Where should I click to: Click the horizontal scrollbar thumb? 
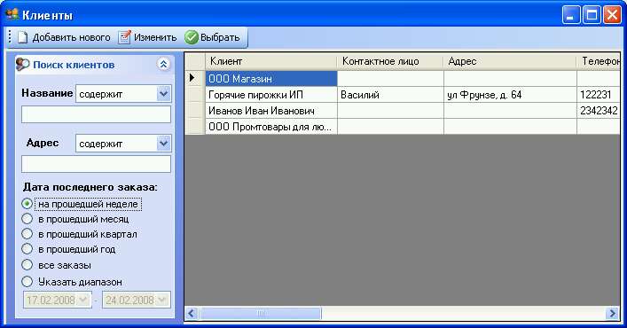[x=261, y=313]
